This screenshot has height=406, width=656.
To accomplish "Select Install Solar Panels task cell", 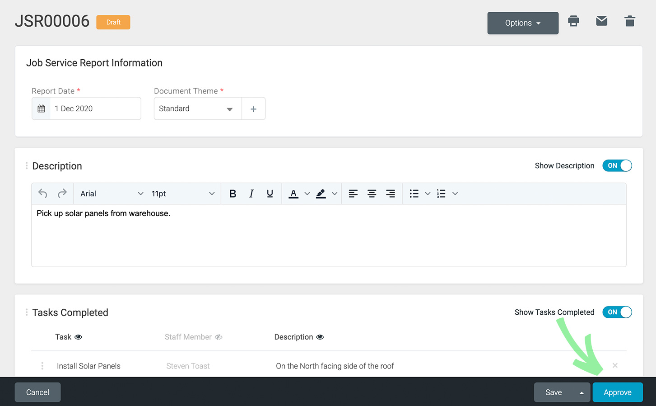I will 88,366.
